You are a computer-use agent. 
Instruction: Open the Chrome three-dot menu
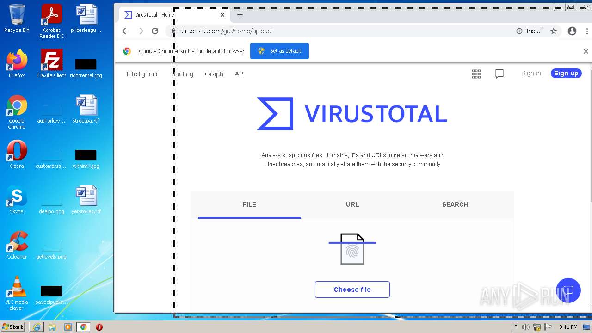point(587,31)
